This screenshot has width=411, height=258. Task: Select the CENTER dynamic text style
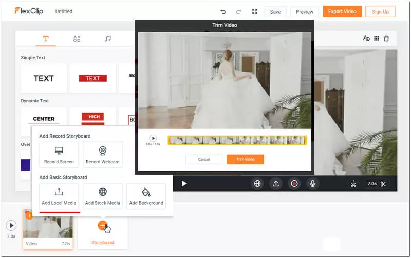point(44,119)
